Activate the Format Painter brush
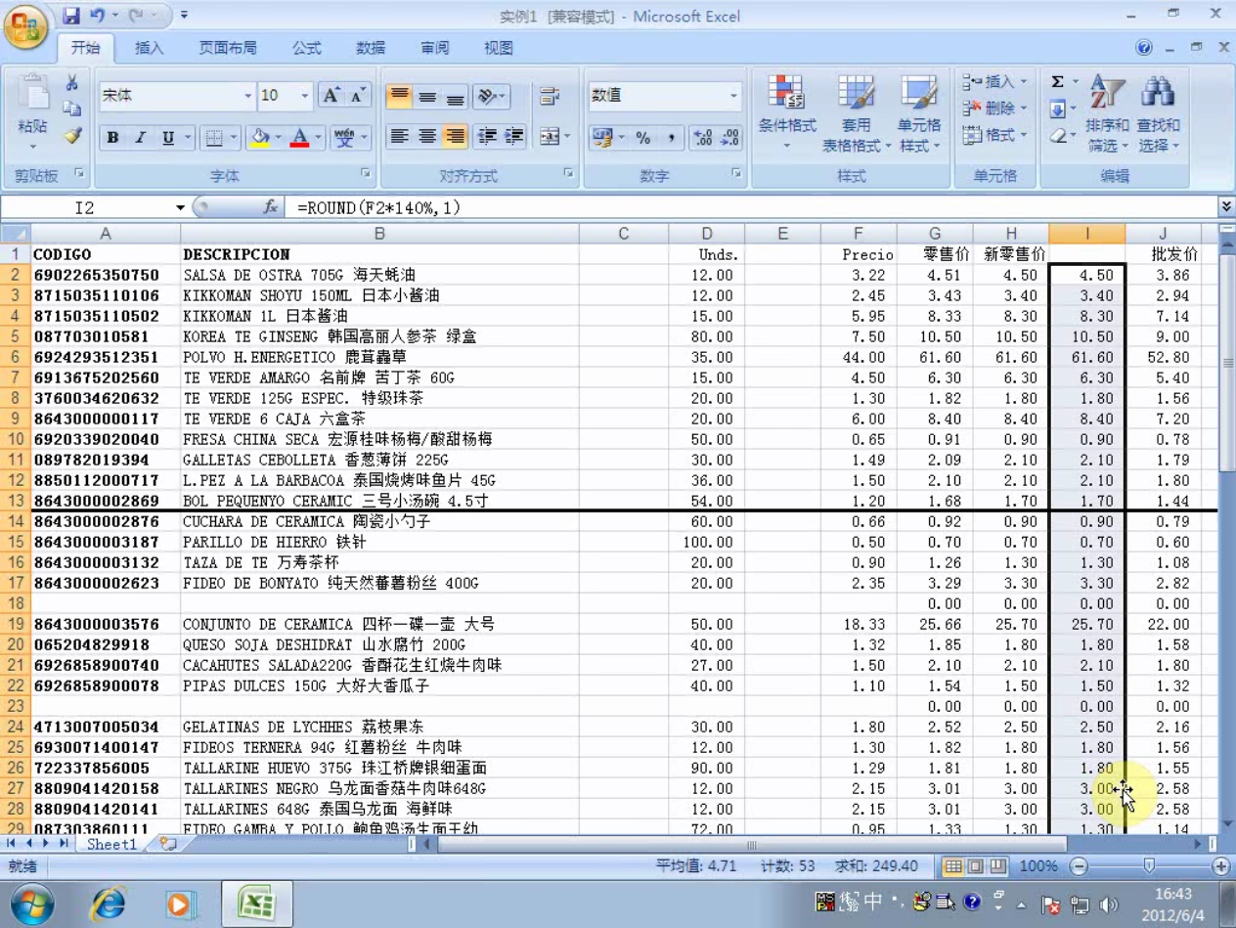 coord(71,135)
